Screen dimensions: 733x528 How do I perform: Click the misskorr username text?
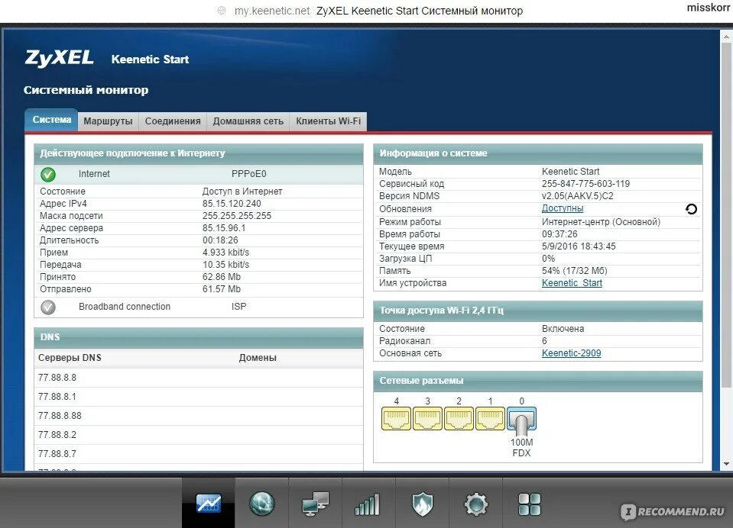[708, 8]
